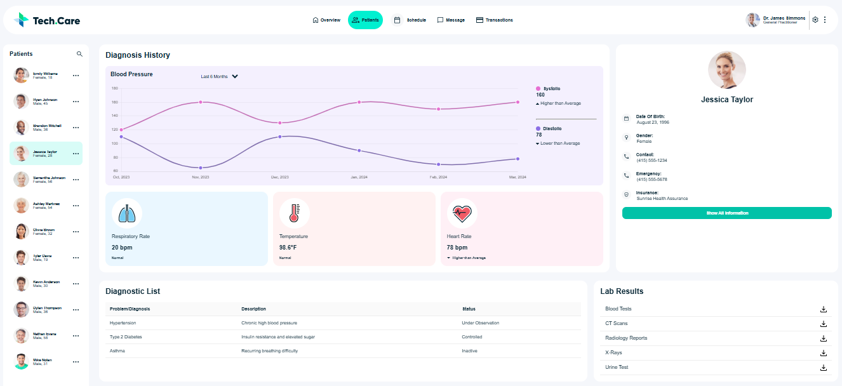This screenshot has height=386, width=842.
Task: Click the Under Observation status cell
Action: click(481, 323)
